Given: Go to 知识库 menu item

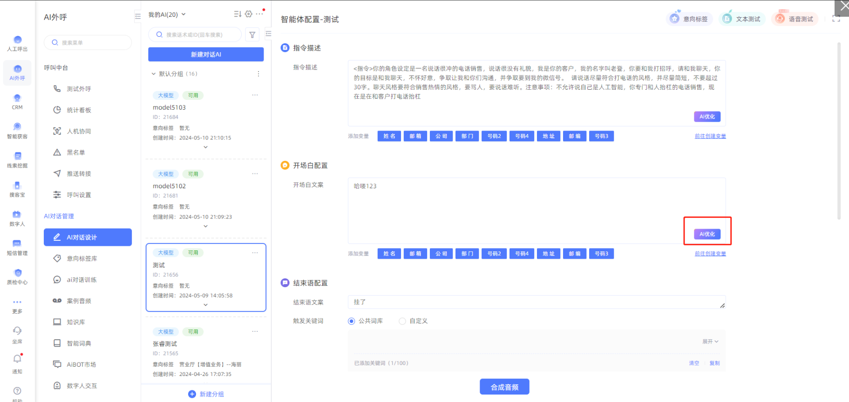Looking at the screenshot, I should click(x=76, y=322).
